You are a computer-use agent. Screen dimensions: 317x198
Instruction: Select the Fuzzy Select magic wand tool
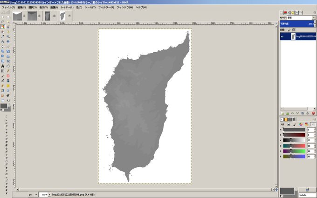point(8,22)
